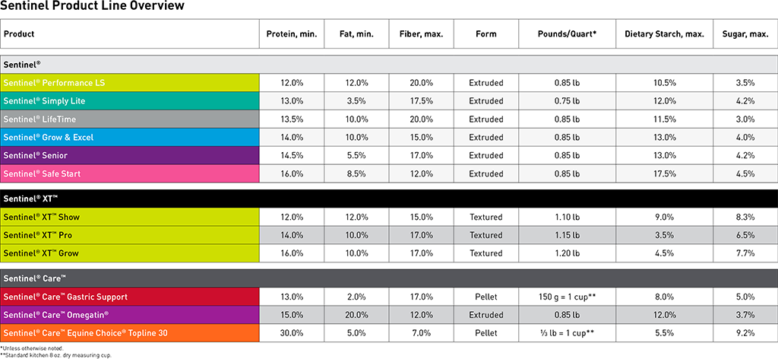Viewport: 778px width, 359px height.
Task: Click the red Care Gastric Support cell
Action: [x=130, y=297]
